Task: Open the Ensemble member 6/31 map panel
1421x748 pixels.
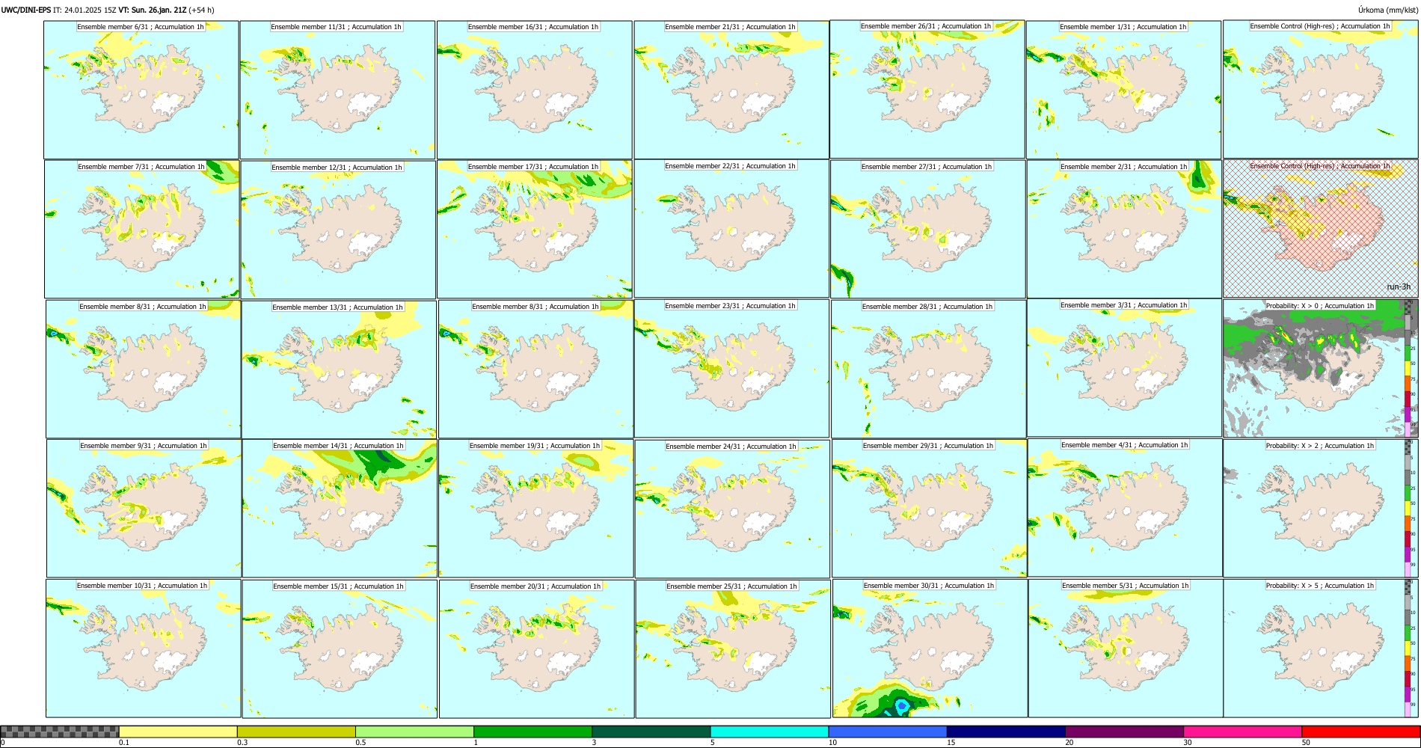Action: 141,90
